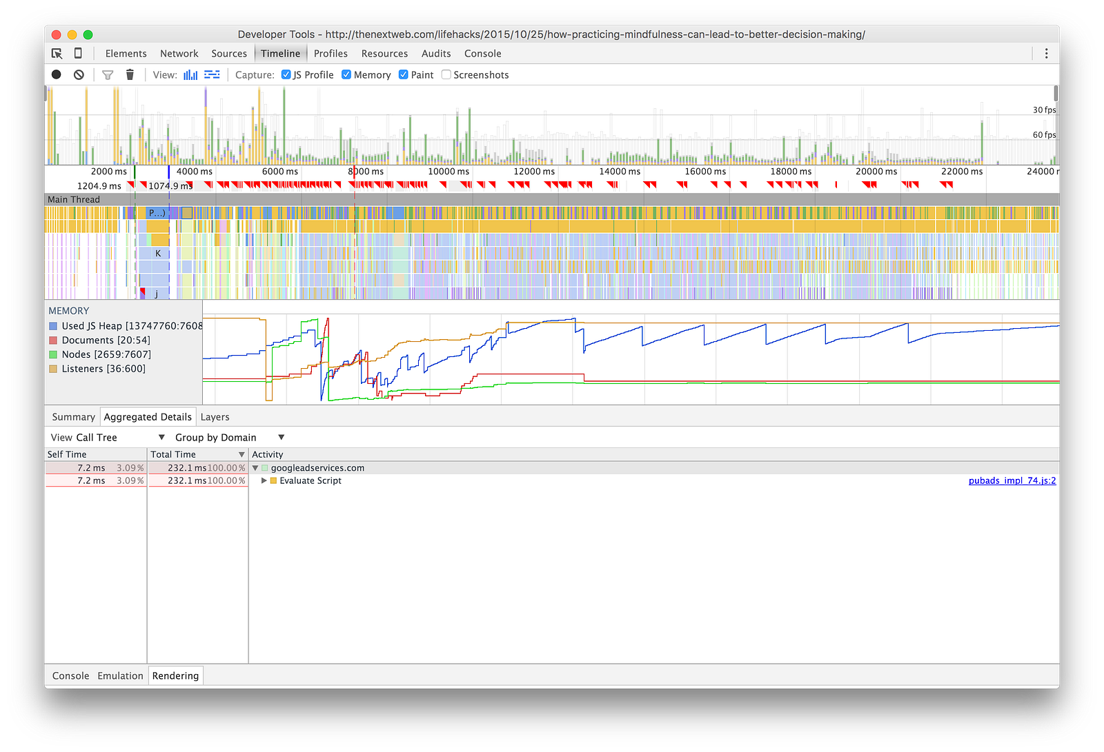The height and width of the screenshot is (752, 1104).
Task: Switch to flame chart view icon
Action: pos(212,75)
